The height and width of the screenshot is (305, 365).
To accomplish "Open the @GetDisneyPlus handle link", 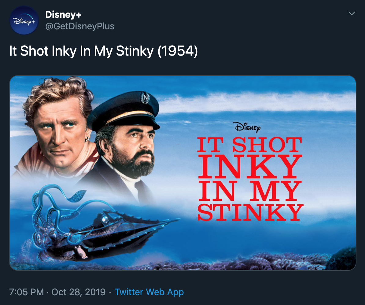I will 80,26.
